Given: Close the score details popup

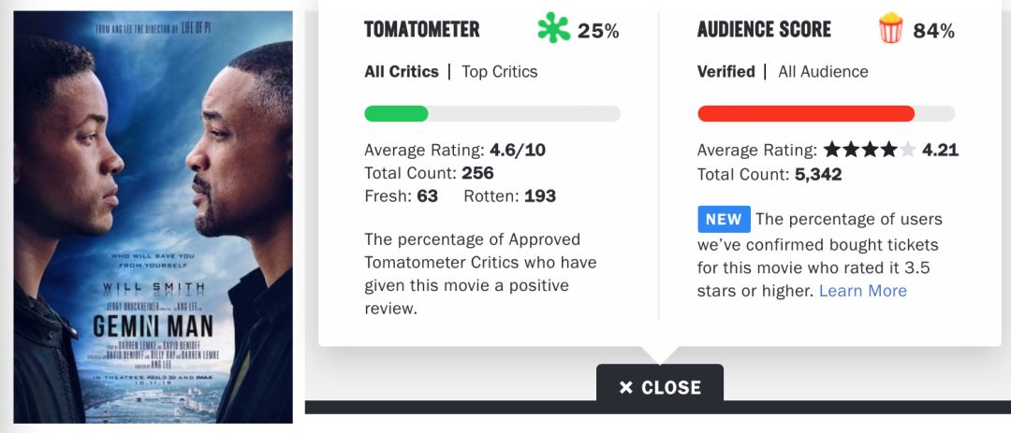Looking at the screenshot, I should tap(660, 386).
